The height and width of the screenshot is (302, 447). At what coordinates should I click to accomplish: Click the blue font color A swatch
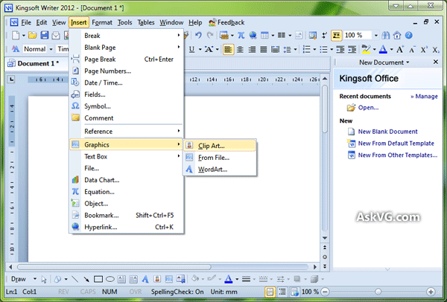384,50
